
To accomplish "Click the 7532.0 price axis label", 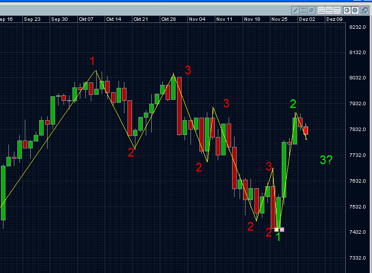I will [x=358, y=207].
